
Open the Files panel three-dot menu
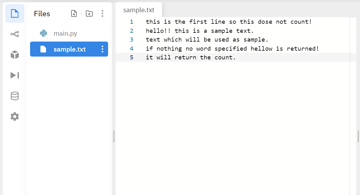(102, 13)
